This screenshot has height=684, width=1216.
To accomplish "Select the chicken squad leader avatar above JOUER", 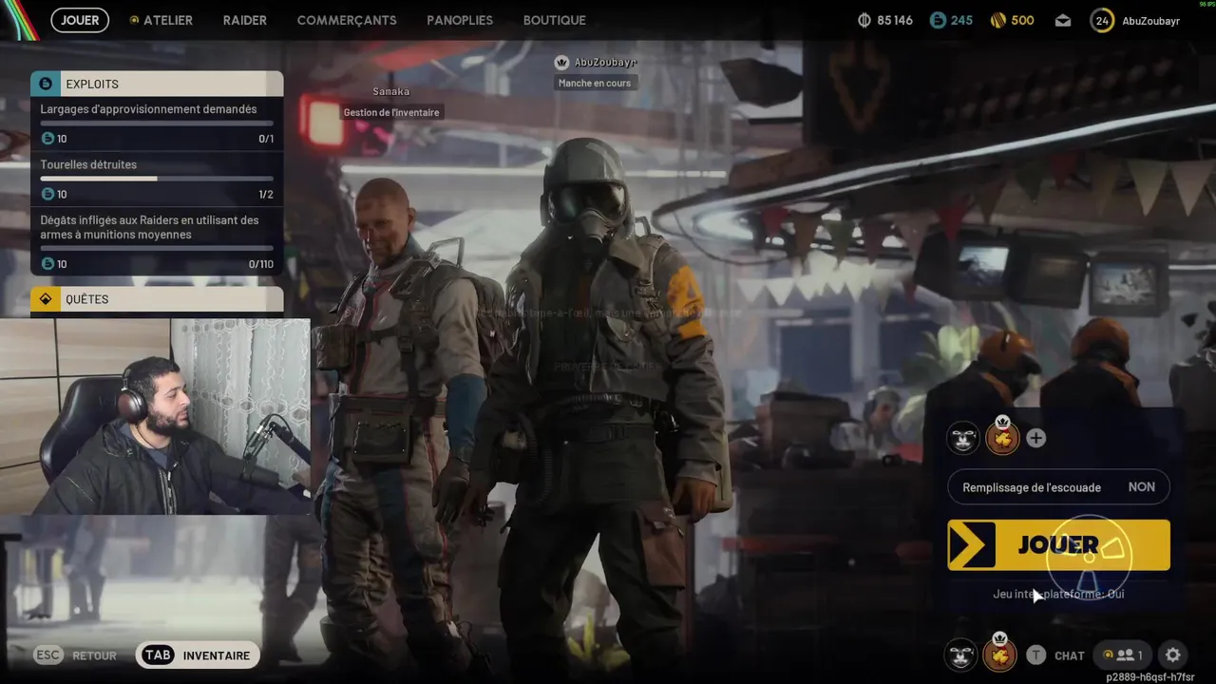I will (x=1002, y=438).
